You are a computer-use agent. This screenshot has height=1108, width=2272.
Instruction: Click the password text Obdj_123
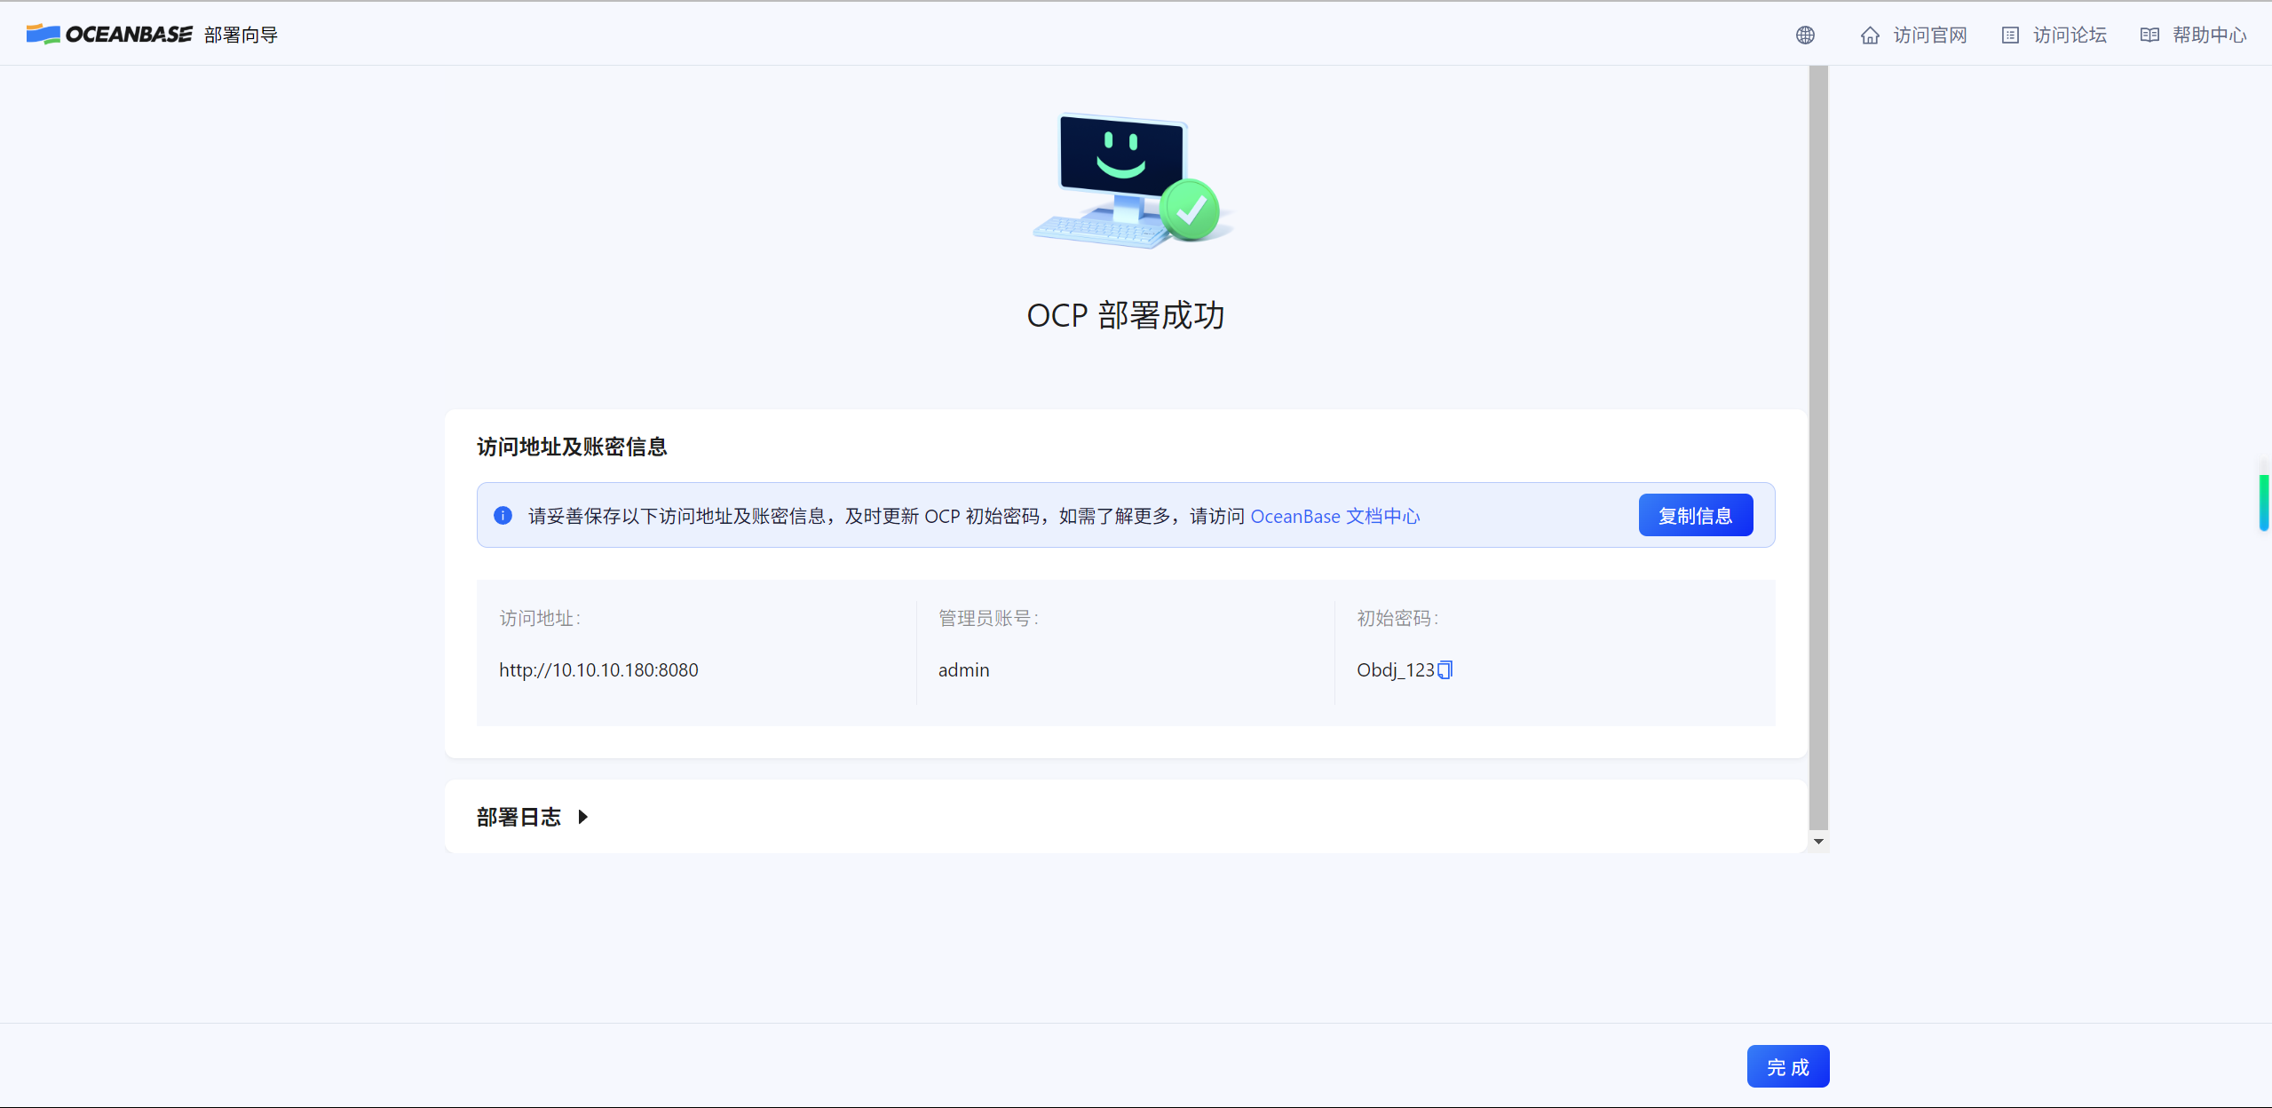[1395, 669]
